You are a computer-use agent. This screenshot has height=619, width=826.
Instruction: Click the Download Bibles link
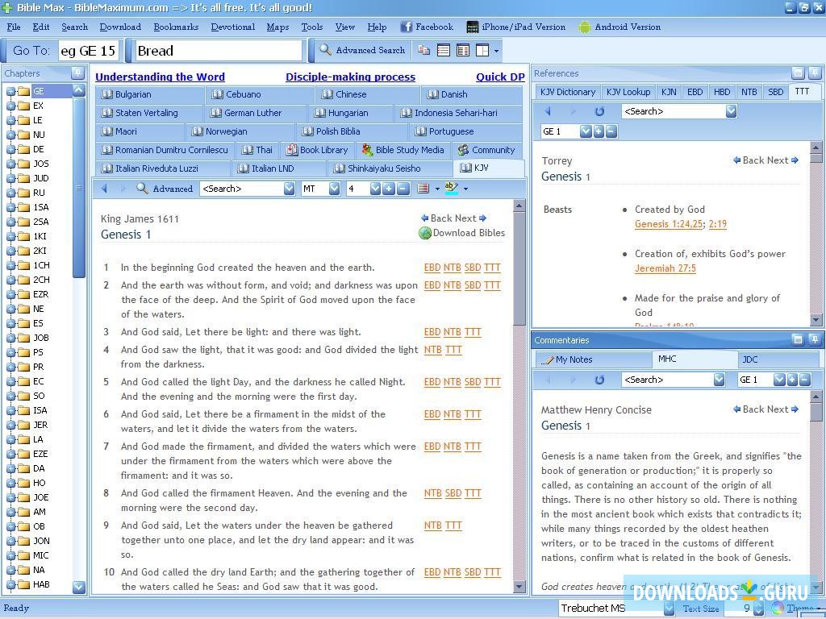coord(469,233)
